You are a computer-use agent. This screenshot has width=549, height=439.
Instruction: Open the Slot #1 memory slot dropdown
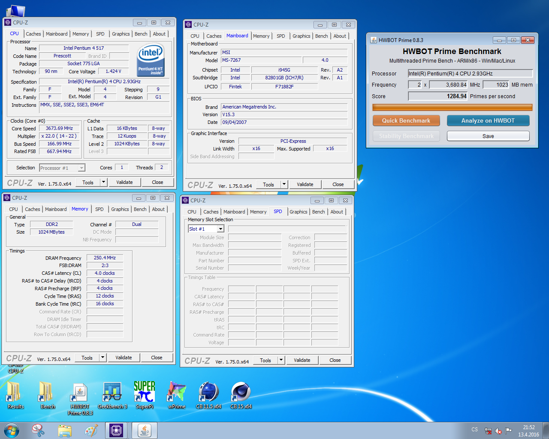pyautogui.click(x=220, y=229)
